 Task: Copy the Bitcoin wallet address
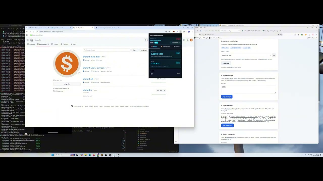178,63
